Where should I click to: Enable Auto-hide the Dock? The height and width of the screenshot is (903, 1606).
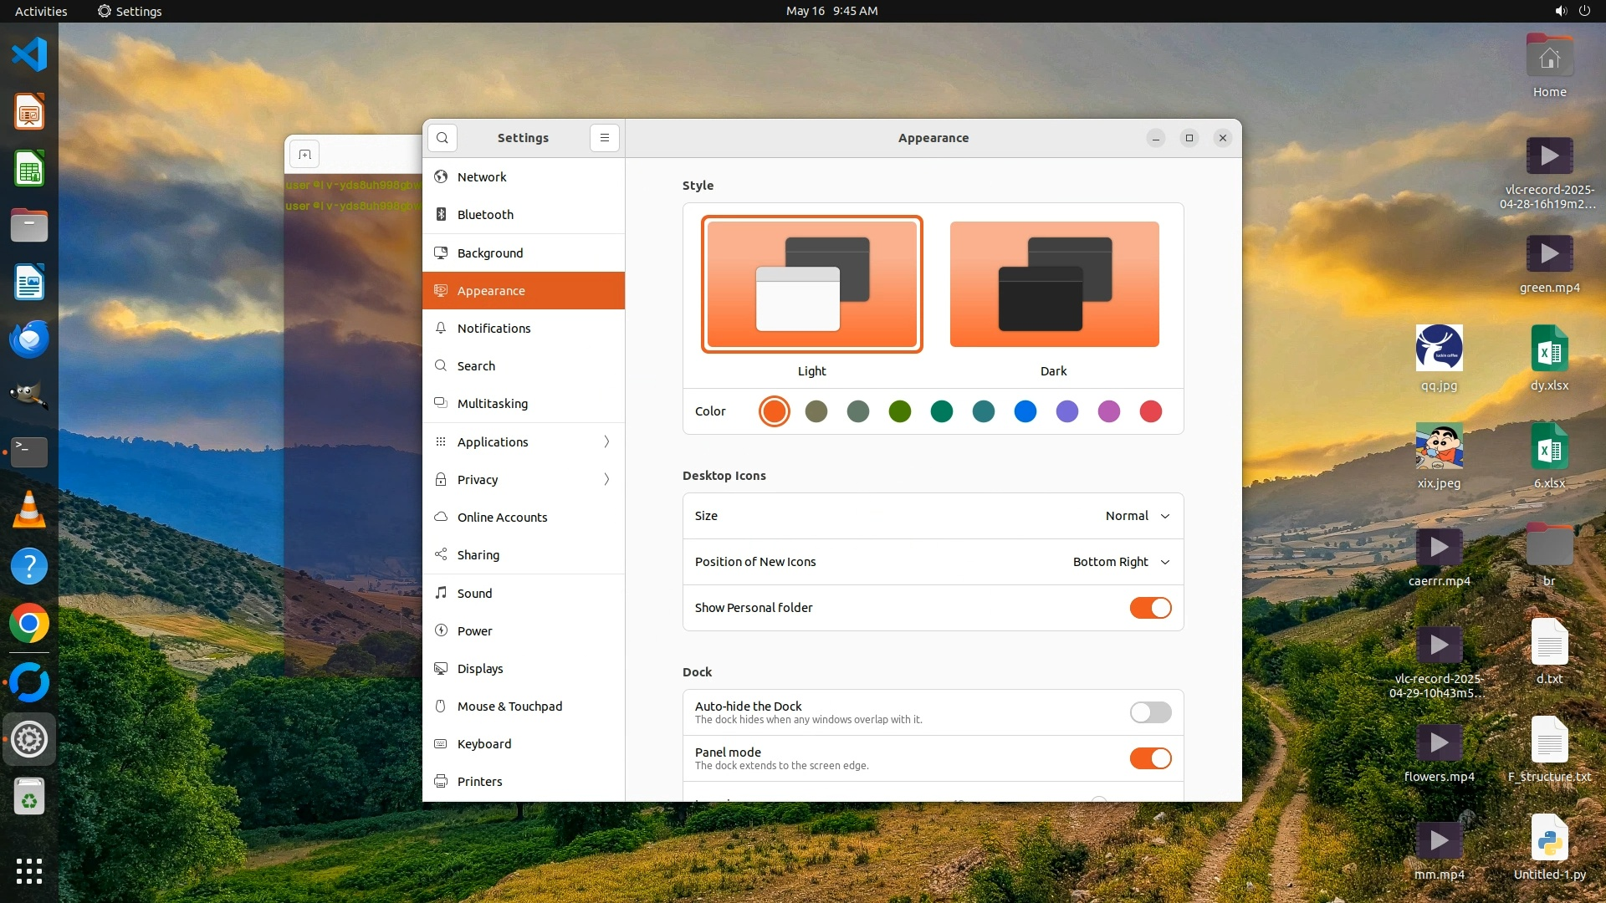pyautogui.click(x=1150, y=712)
